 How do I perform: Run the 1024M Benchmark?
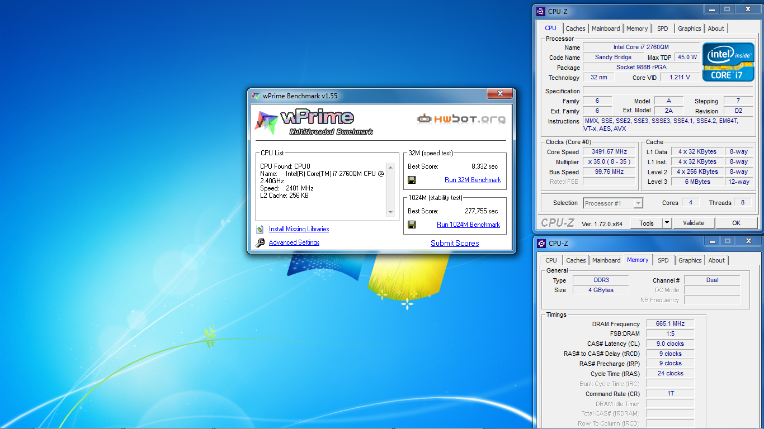468,225
